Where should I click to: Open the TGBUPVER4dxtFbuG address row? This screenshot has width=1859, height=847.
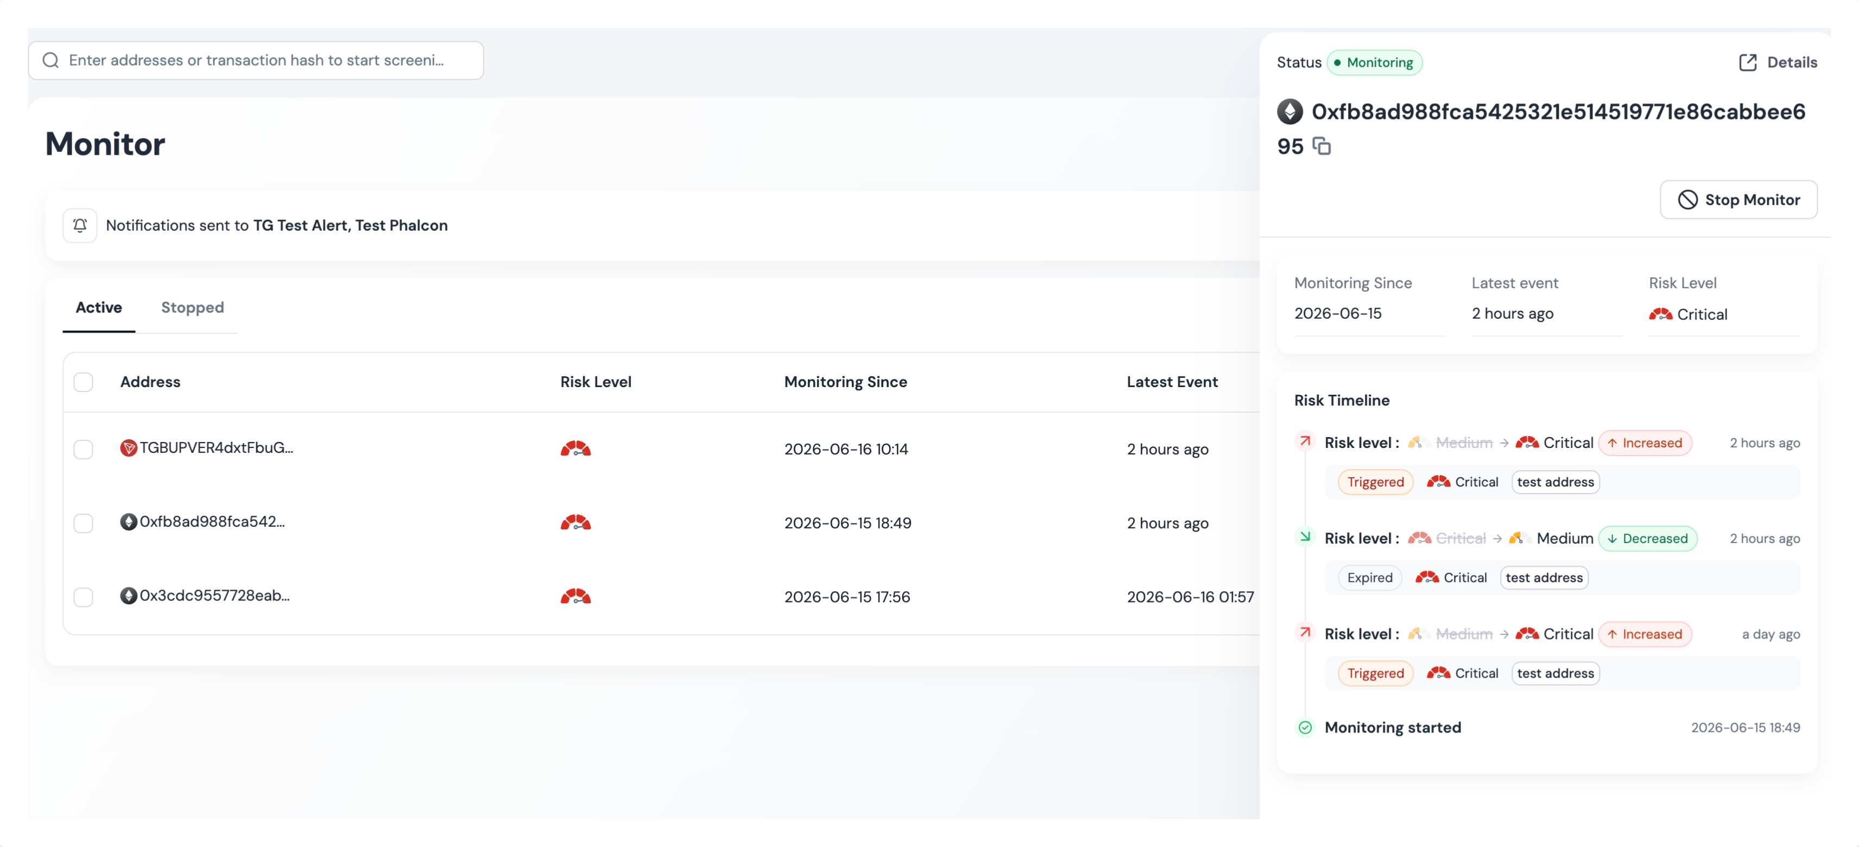pyautogui.click(x=660, y=449)
